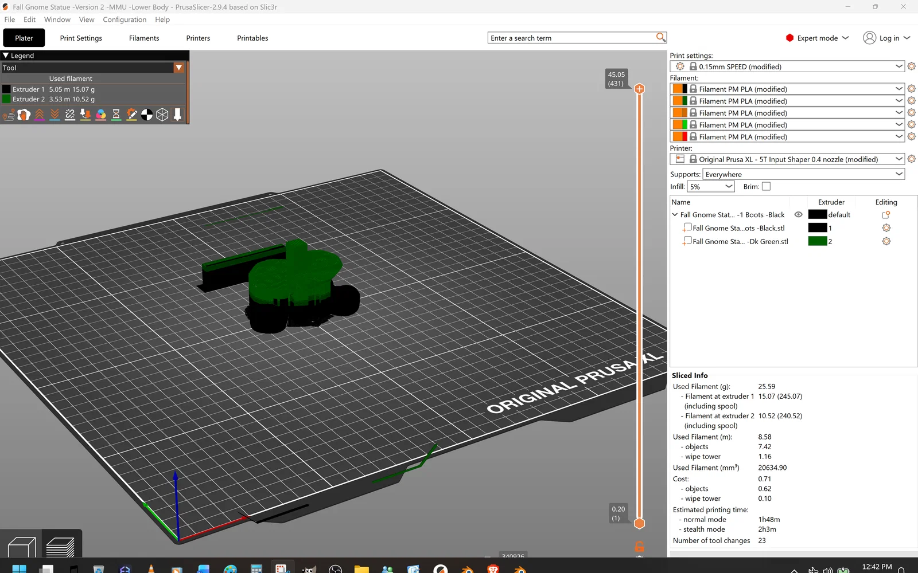The width and height of the screenshot is (918, 573).
Task: Toggle Travel moves visibility in the legend
Action: pos(9,115)
